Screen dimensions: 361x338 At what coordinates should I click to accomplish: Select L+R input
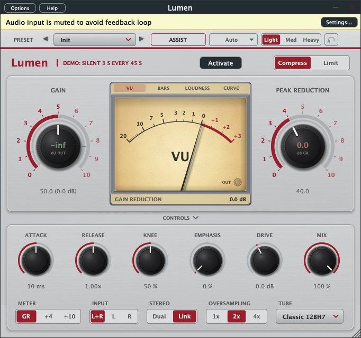pos(97,316)
